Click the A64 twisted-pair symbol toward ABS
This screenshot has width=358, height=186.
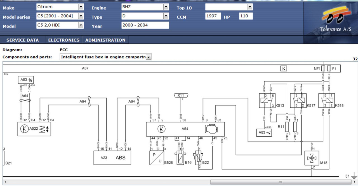(89, 101)
